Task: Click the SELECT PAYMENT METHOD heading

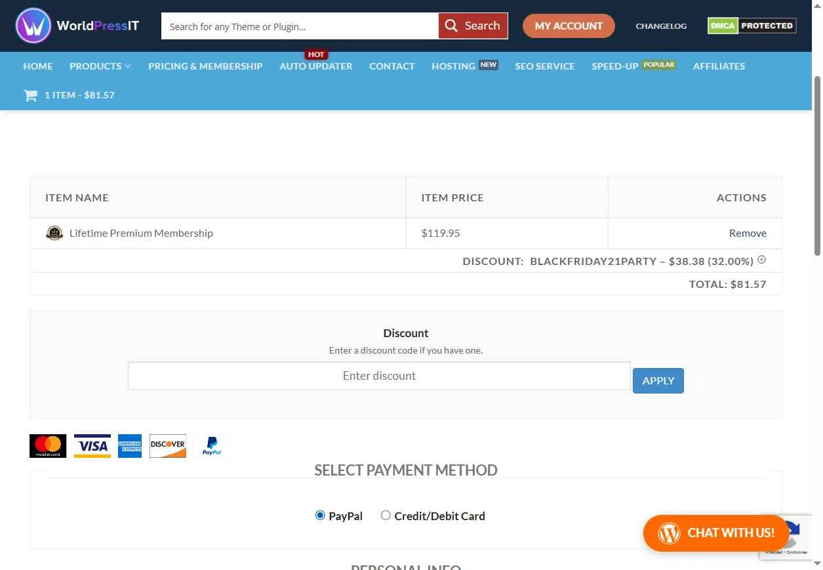Action: pos(406,470)
